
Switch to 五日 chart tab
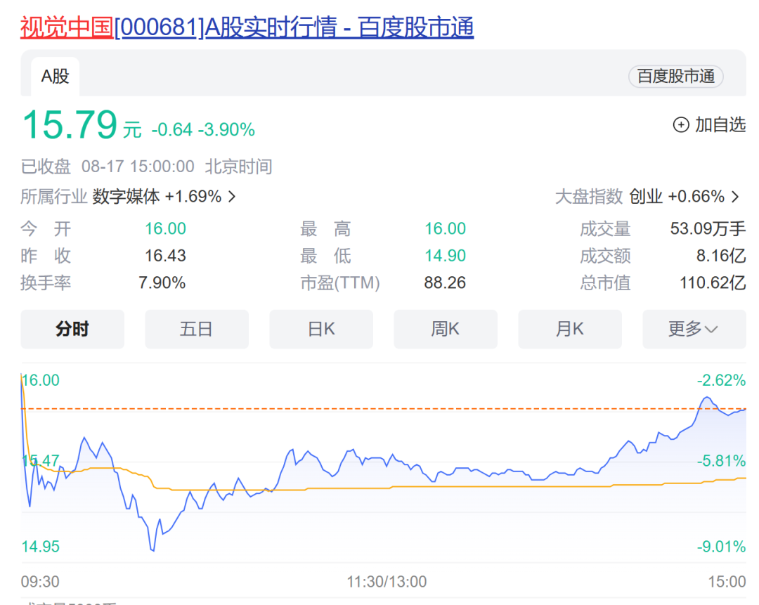(197, 329)
